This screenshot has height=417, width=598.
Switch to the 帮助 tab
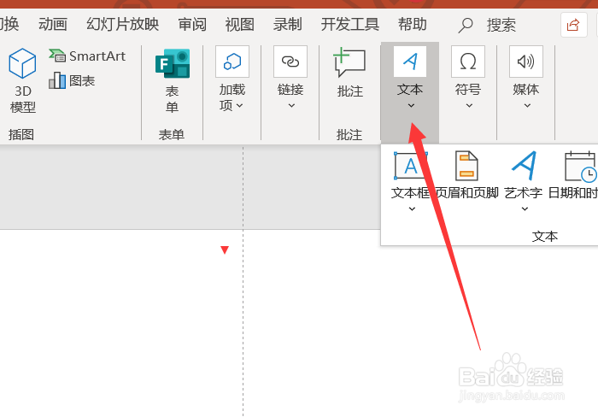click(413, 25)
